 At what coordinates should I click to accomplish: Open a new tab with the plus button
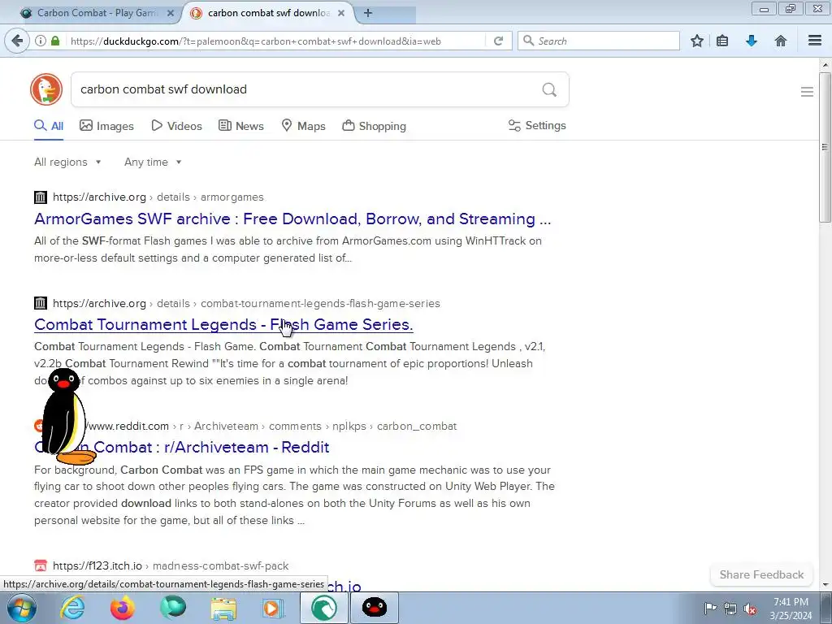pos(368,13)
